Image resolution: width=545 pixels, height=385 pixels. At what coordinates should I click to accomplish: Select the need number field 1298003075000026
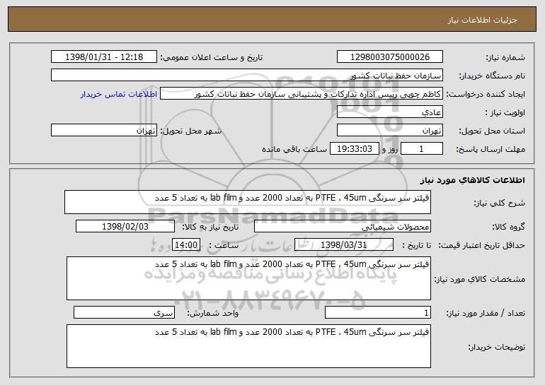click(389, 57)
